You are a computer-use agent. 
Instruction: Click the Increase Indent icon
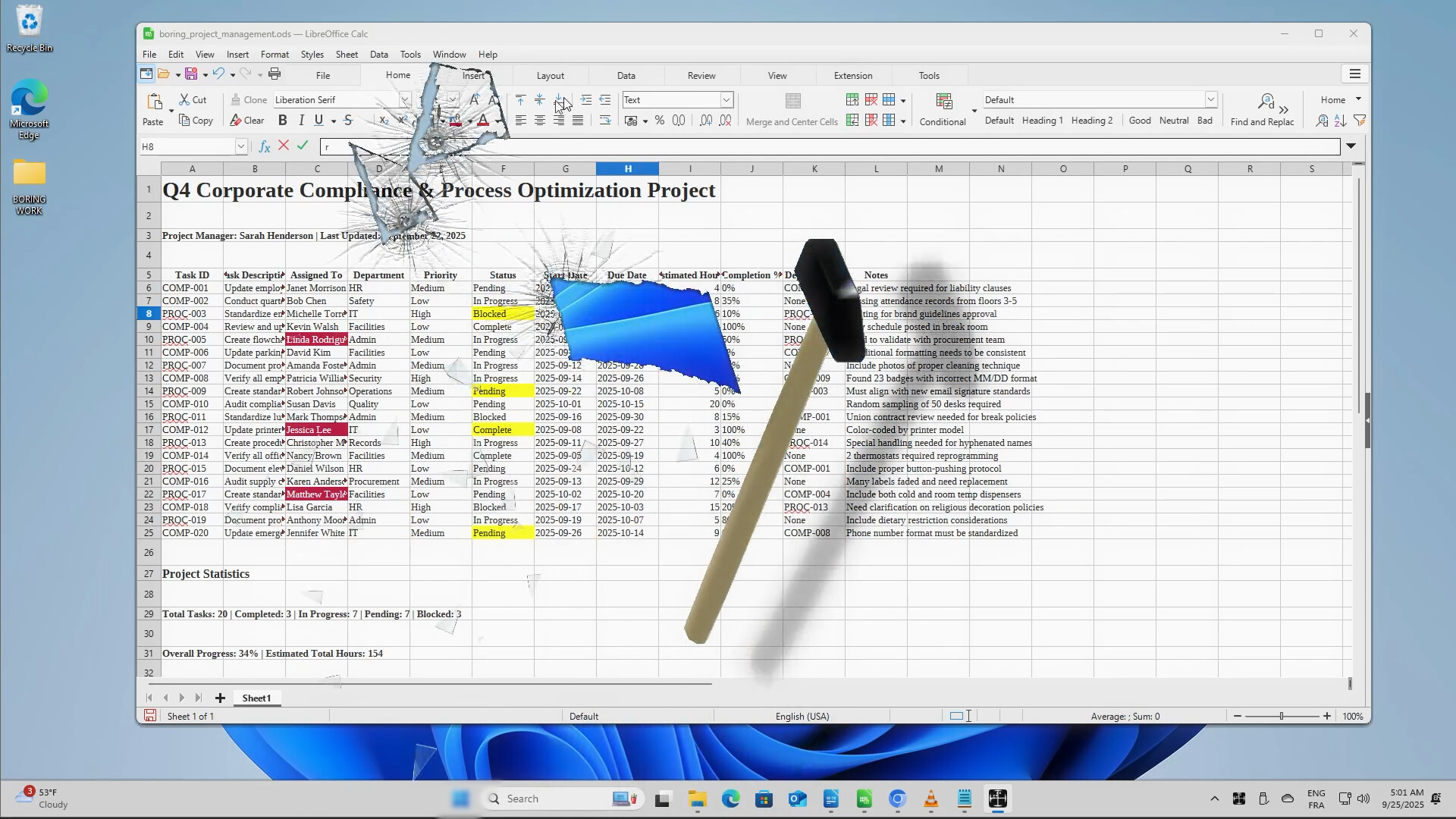point(586,99)
